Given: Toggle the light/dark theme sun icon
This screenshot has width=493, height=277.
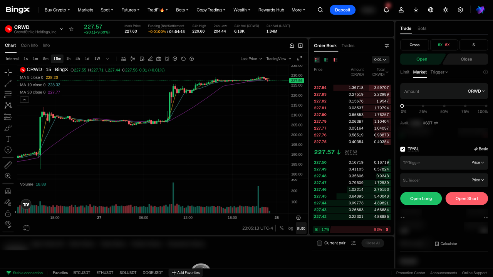Looking at the screenshot, I should [446, 10].
